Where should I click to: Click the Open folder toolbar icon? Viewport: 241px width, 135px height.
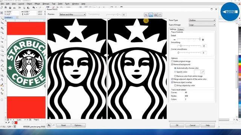tap(6, 7)
